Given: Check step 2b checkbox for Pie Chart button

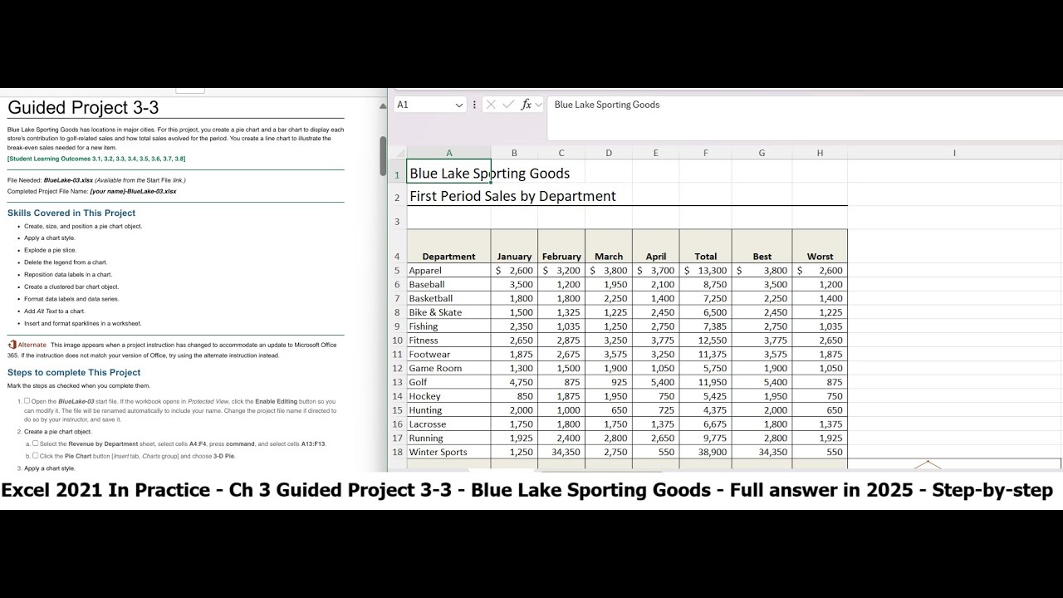Looking at the screenshot, I should click(x=35, y=455).
